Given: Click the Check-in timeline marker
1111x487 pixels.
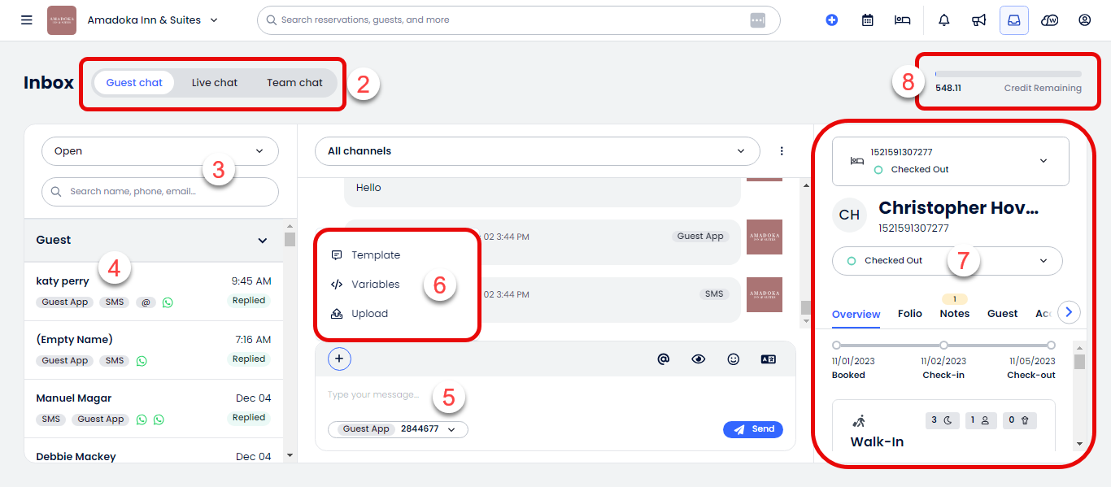Looking at the screenshot, I should click(x=943, y=346).
